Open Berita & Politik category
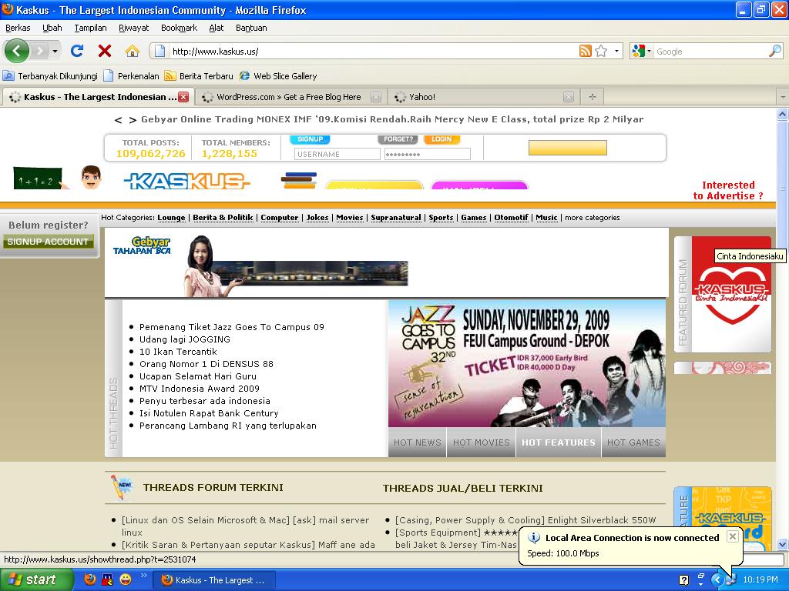 pyautogui.click(x=223, y=218)
